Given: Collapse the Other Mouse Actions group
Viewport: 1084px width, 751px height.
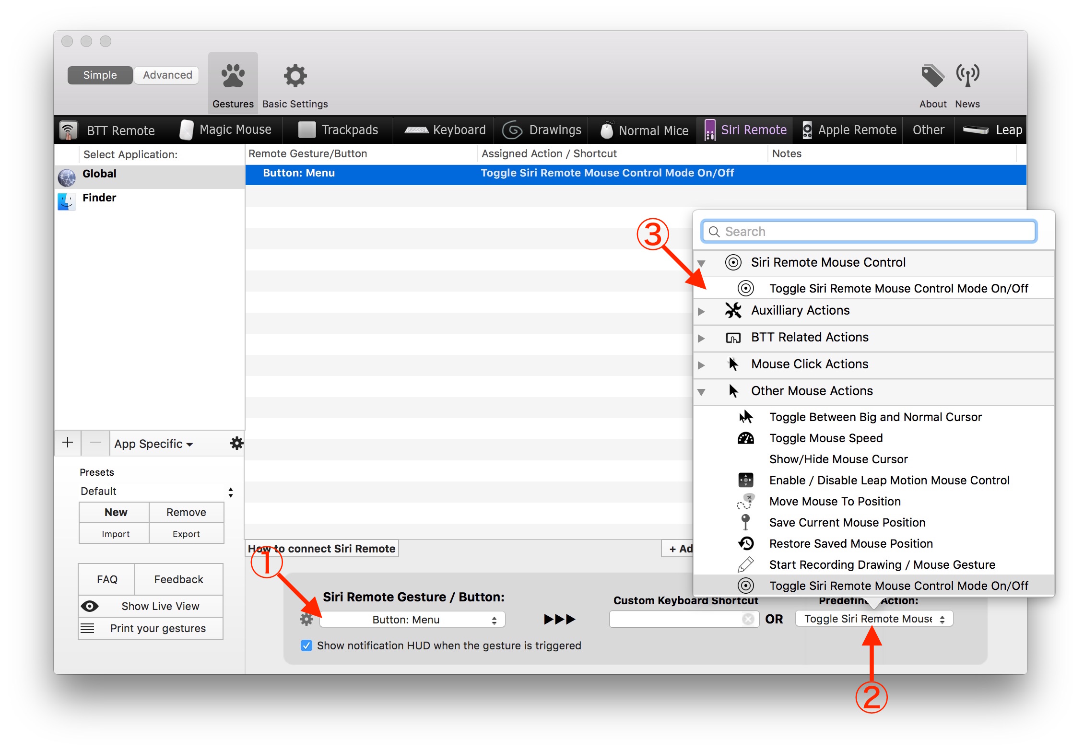Looking at the screenshot, I should click(x=701, y=392).
